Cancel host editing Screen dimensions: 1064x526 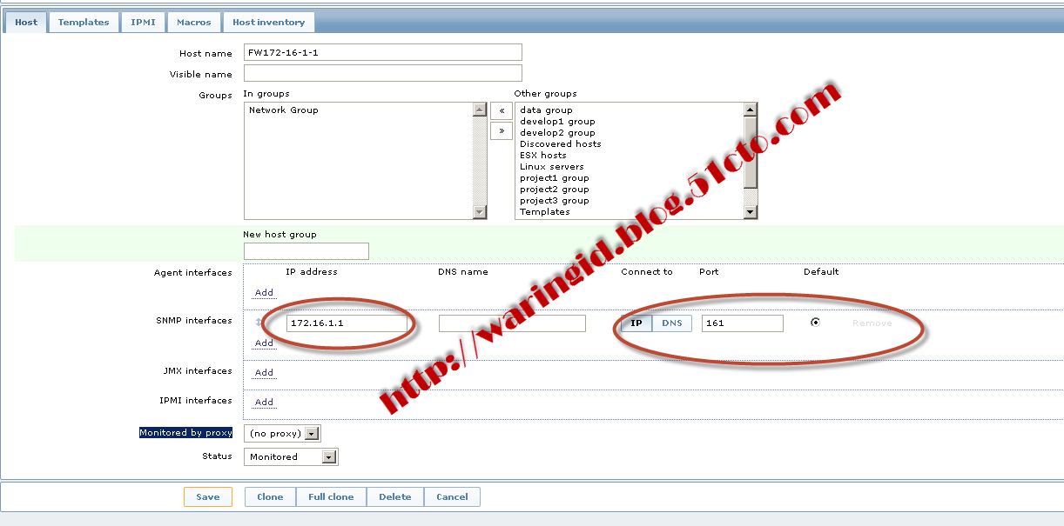tap(452, 497)
